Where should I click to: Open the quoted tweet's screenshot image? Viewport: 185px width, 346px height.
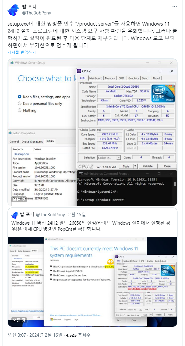coord(92,282)
